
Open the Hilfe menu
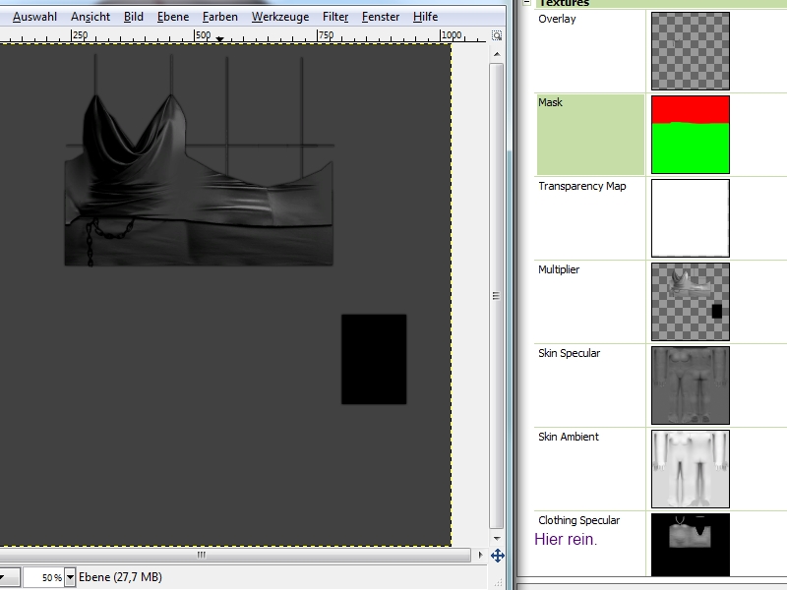point(426,17)
